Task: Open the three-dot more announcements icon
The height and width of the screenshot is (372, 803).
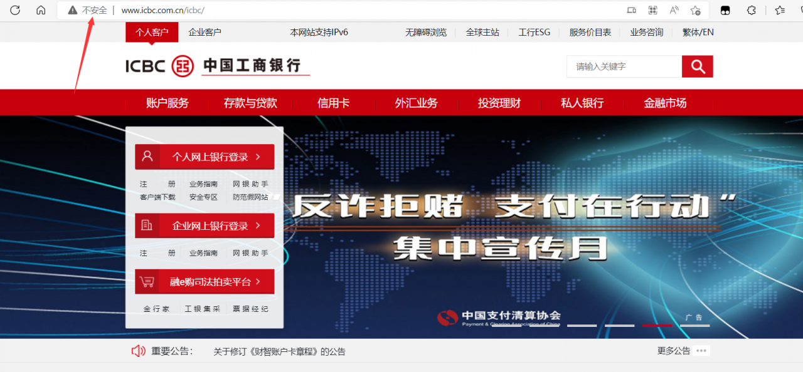Action: coord(701,351)
